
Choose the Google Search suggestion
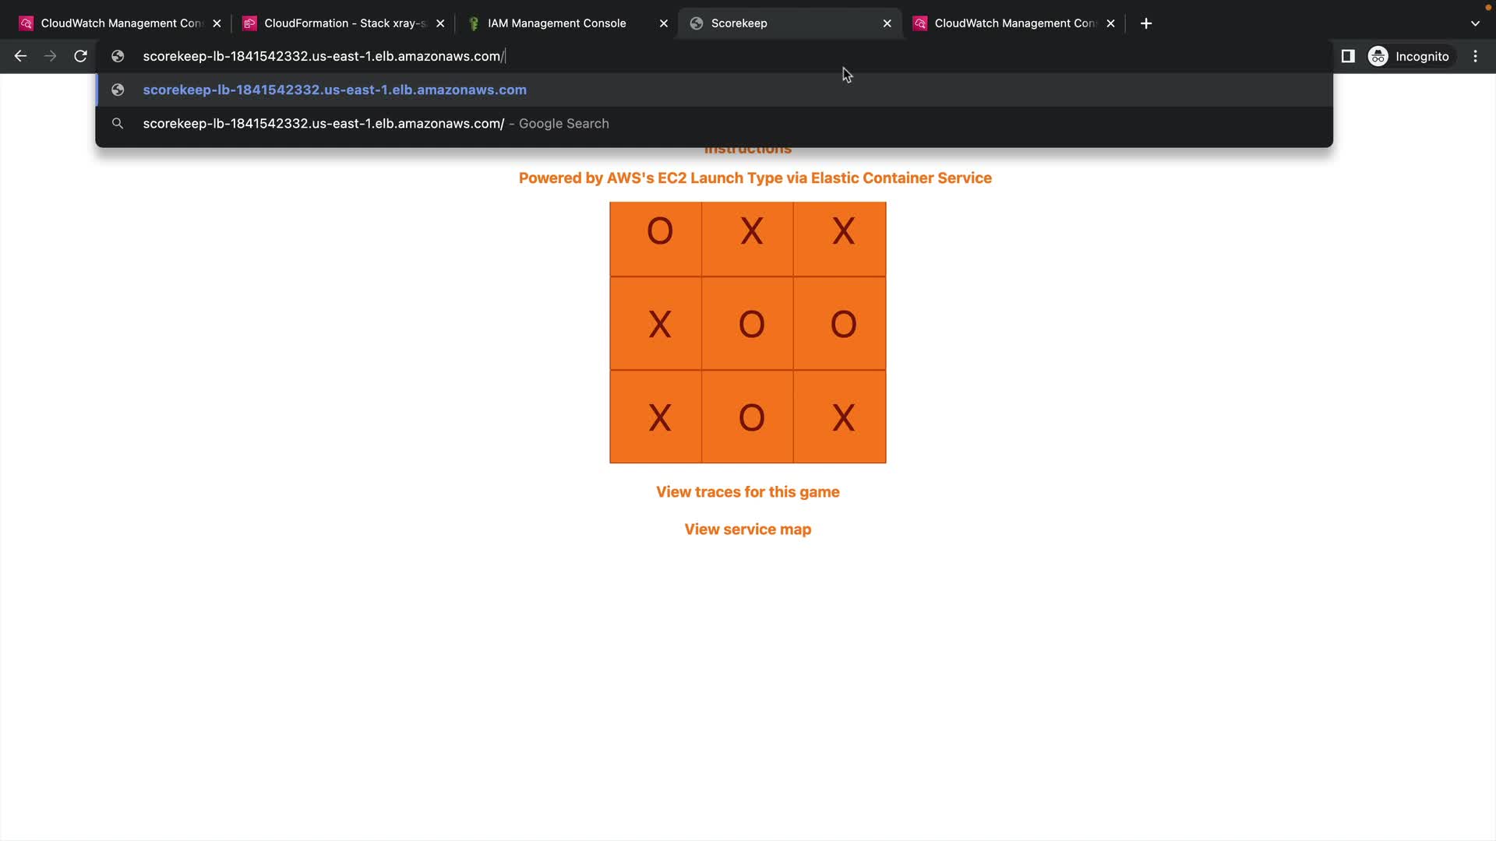[x=374, y=124]
